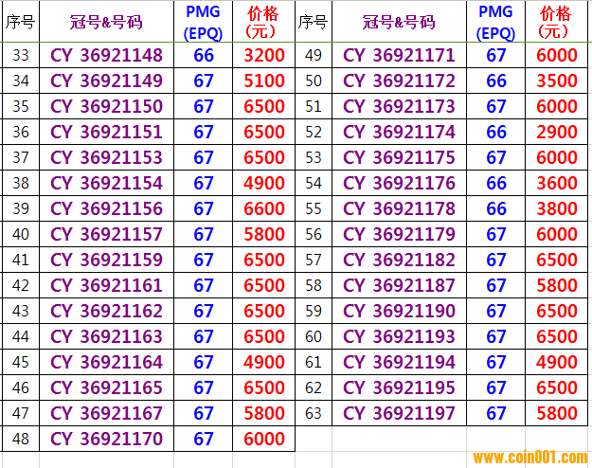
Task: Click the 3800 price cell
Action: 556,209
